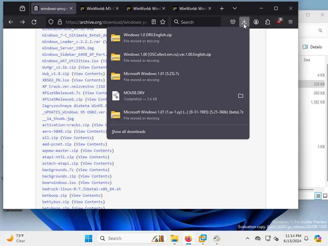Open weather widget showing 73°F
The image size is (328, 246).
(16, 238)
